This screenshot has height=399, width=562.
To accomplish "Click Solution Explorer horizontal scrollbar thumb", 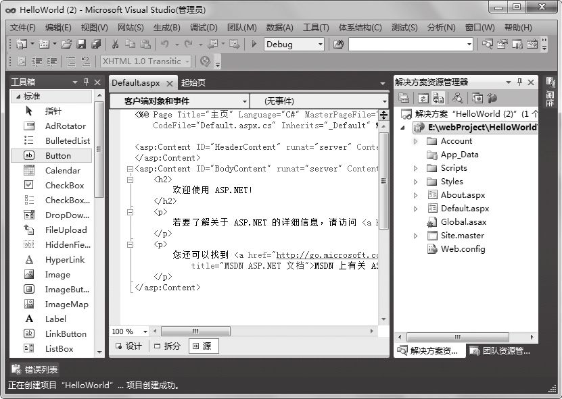I will [x=458, y=337].
